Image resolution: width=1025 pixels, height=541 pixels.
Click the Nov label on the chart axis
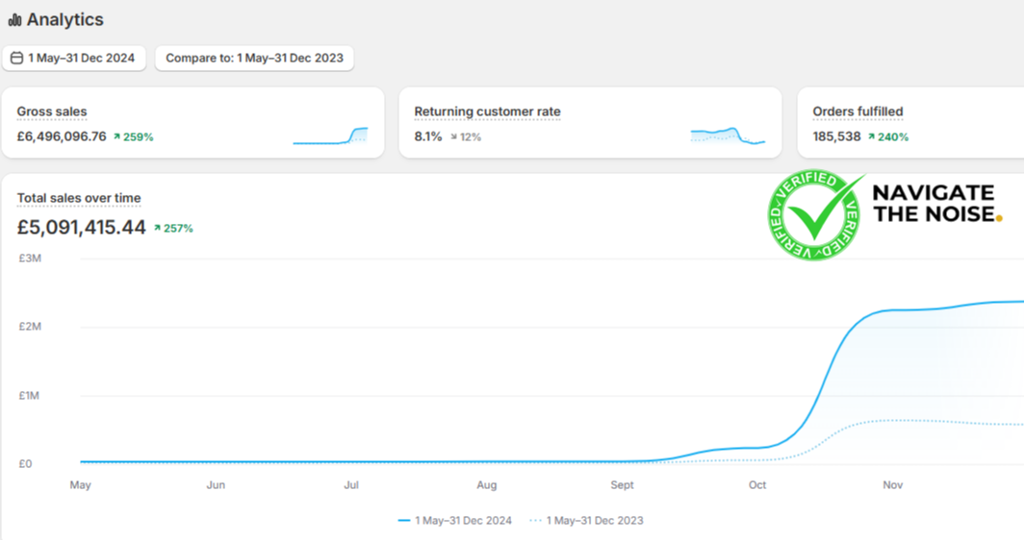(x=893, y=485)
